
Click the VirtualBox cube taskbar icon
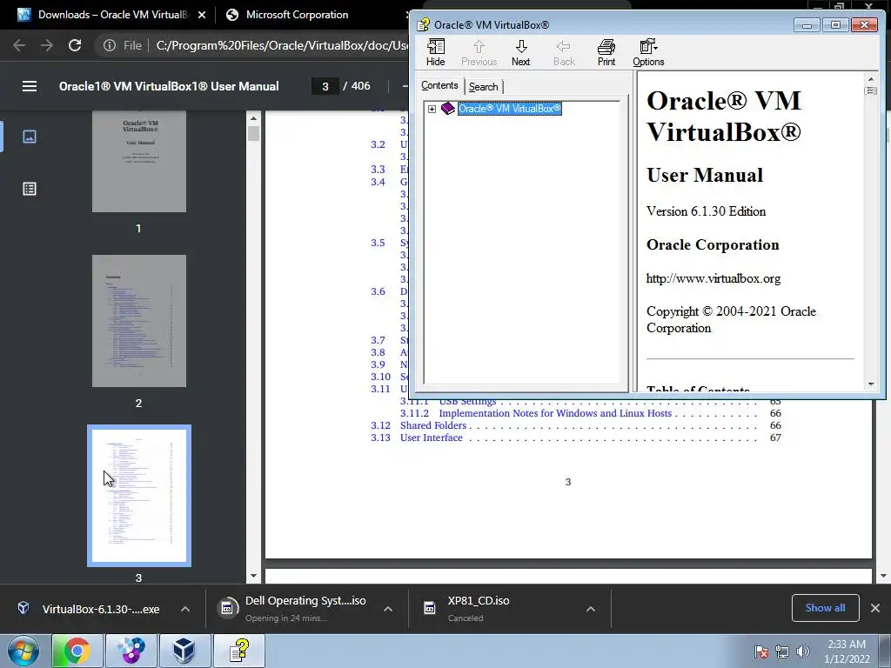(184, 651)
